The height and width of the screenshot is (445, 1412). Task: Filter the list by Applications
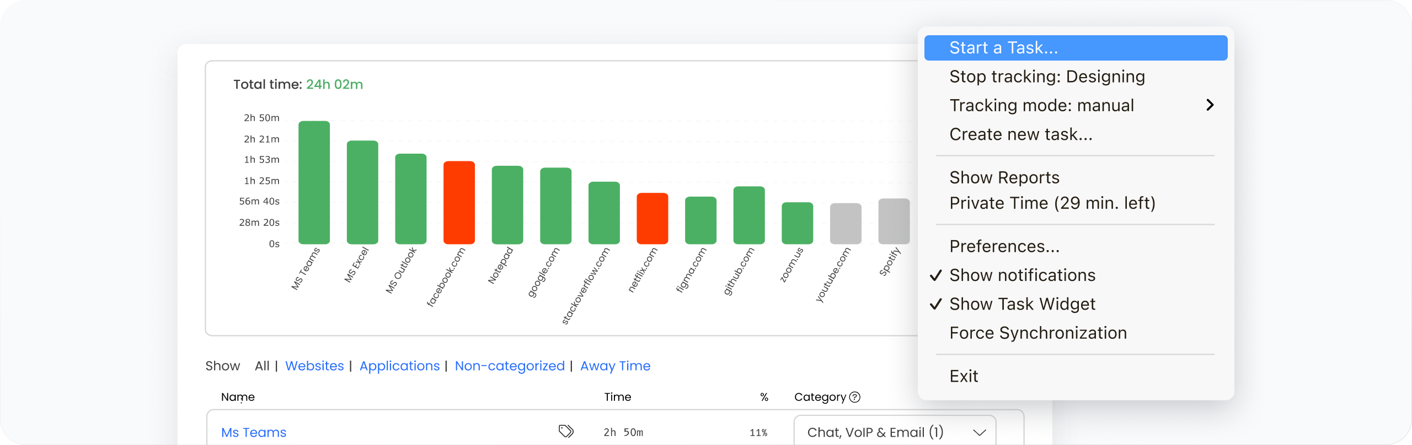(399, 366)
